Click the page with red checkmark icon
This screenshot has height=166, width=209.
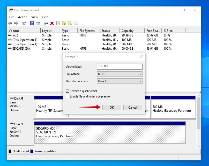(58, 24)
